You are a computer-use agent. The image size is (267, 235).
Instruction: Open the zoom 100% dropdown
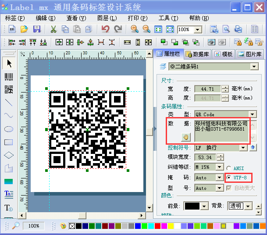coord(198,30)
